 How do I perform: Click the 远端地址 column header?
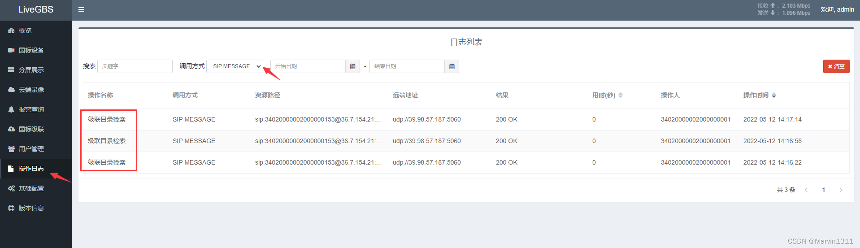405,95
